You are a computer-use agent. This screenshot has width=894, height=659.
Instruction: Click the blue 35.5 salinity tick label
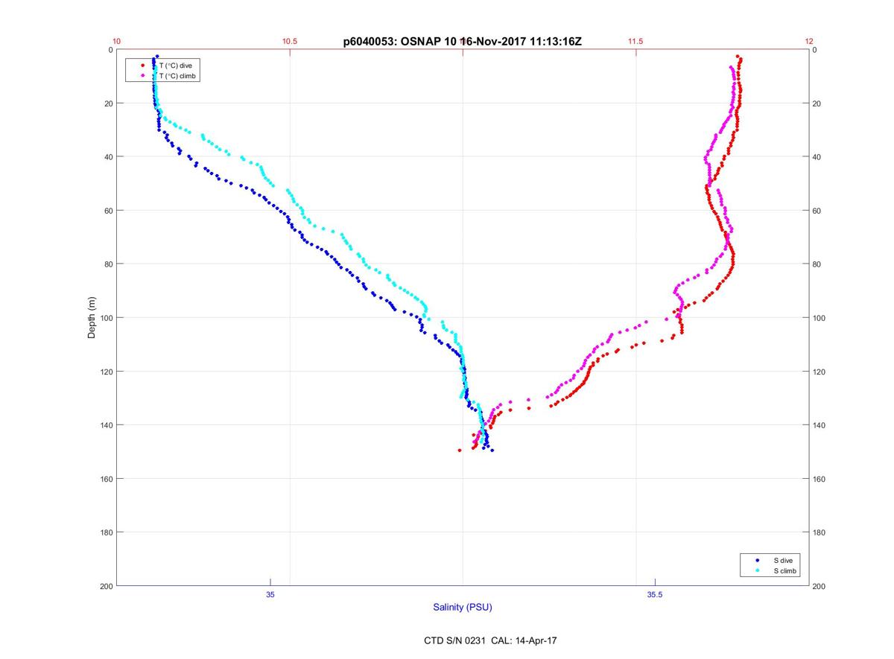(x=655, y=594)
